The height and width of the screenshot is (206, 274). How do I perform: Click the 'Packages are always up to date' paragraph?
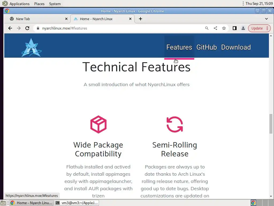click(x=175, y=181)
